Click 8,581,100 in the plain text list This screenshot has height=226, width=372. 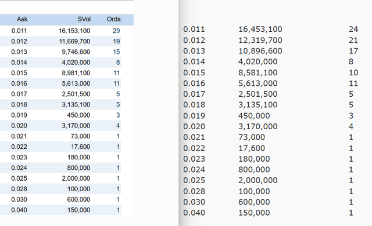pyautogui.click(x=258, y=72)
